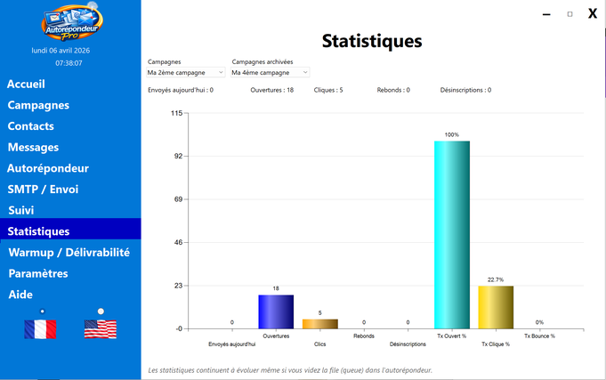Select the French flag language icon
The width and height of the screenshot is (606, 380).
[x=40, y=329]
